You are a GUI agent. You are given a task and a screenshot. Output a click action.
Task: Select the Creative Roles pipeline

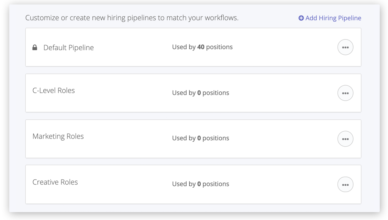tap(55, 182)
